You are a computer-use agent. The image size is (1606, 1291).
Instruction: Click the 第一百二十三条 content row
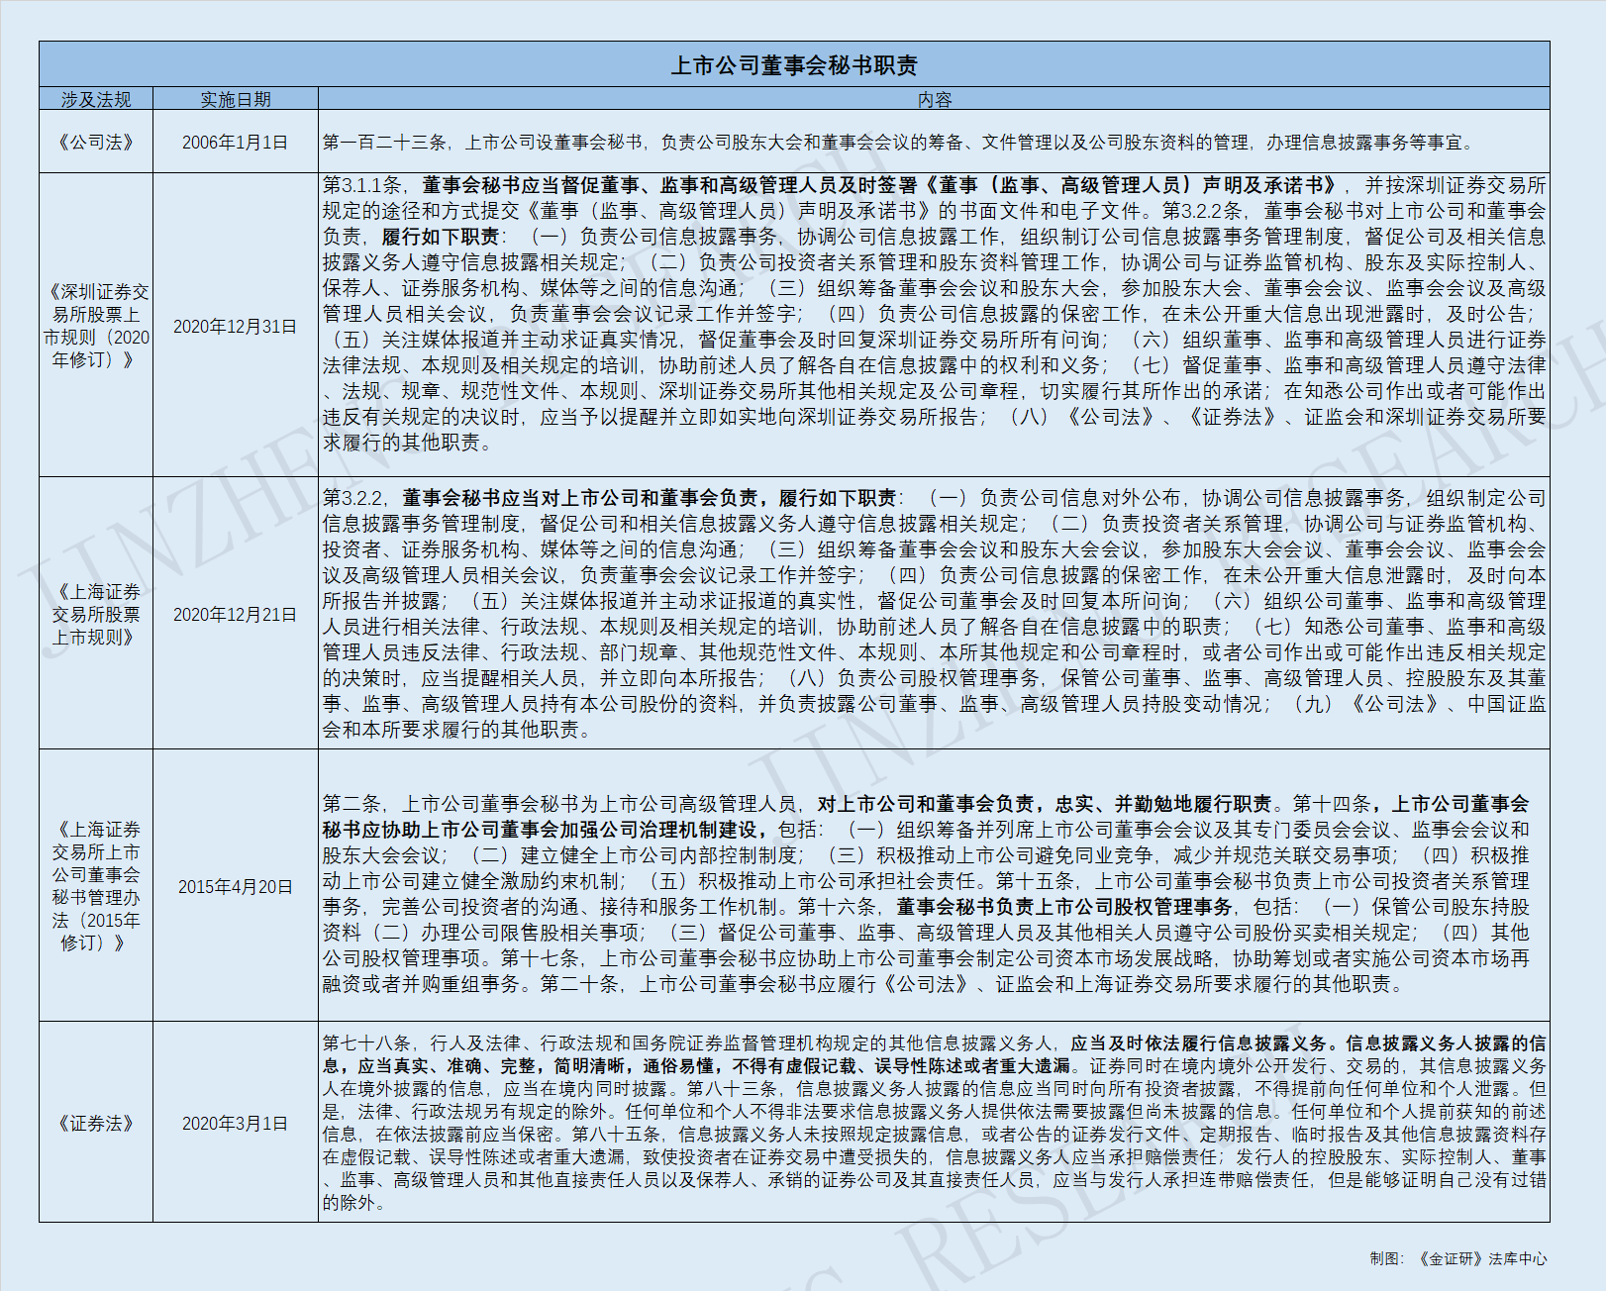coord(934,142)
